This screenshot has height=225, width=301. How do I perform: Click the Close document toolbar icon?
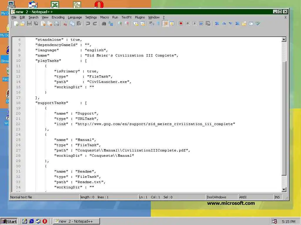[x=43, y=23]
